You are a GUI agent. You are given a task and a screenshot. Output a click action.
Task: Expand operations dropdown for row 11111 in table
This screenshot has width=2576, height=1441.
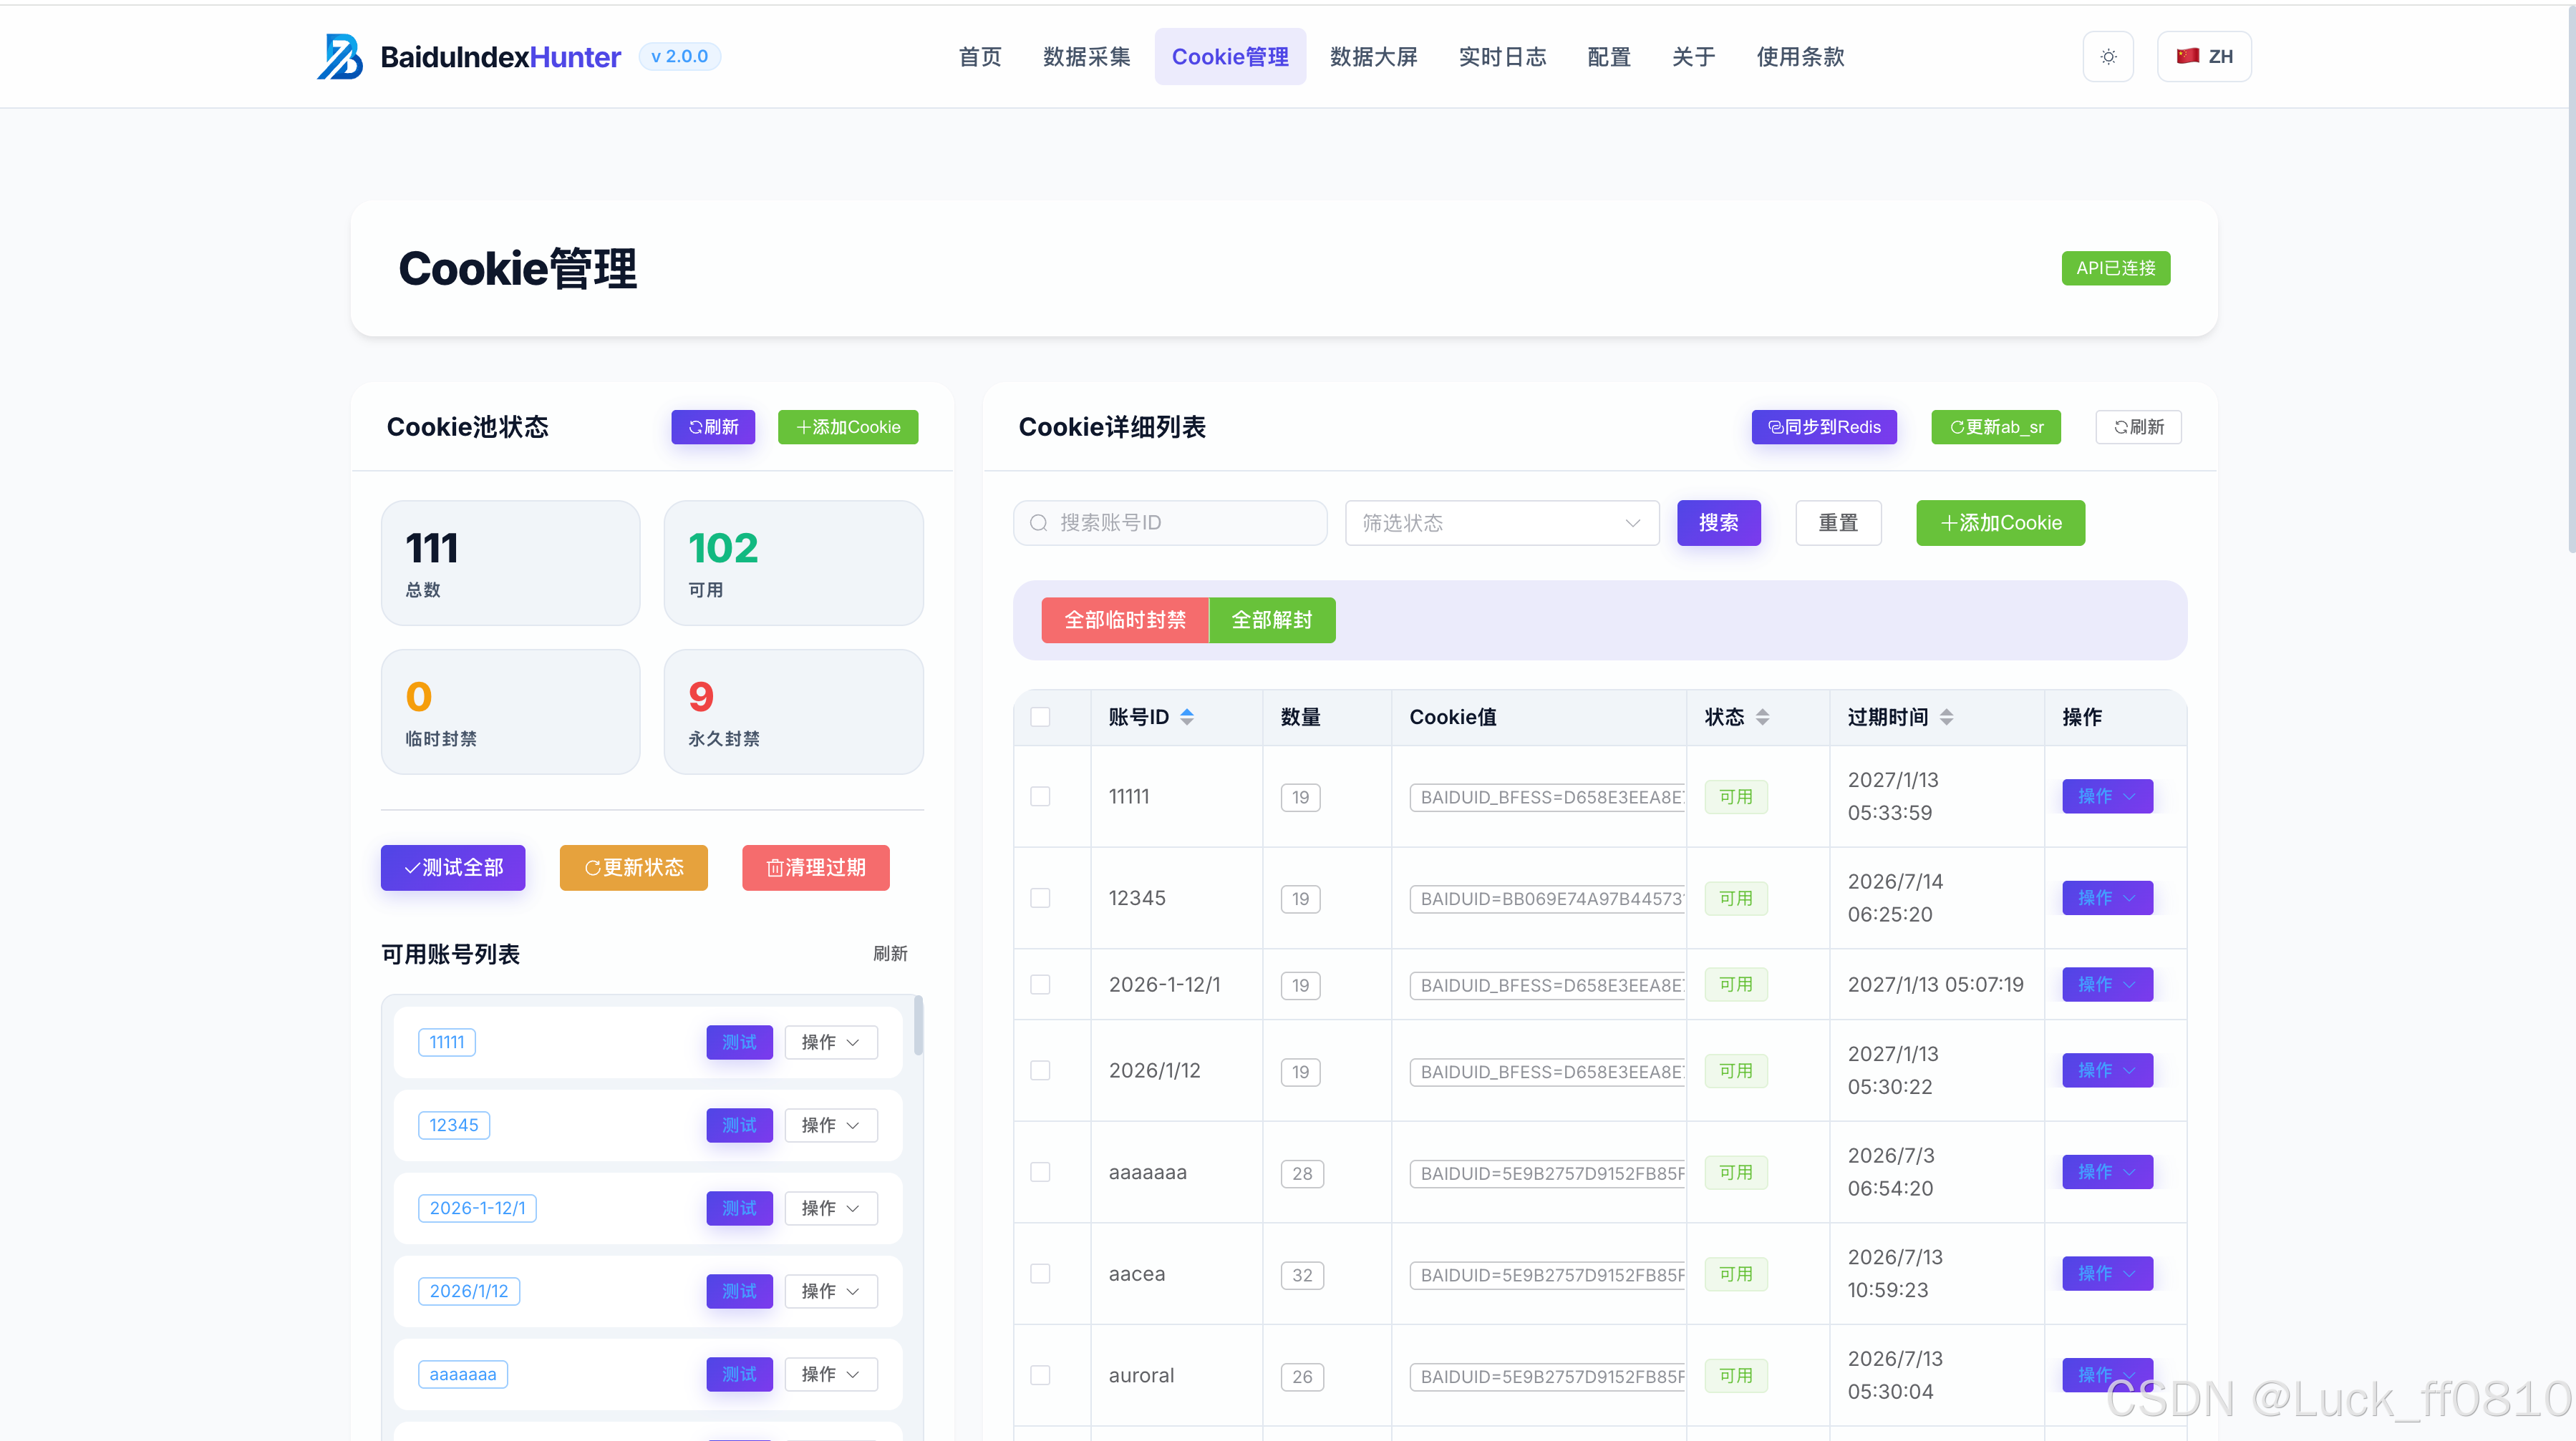pyautogui.click(x=2106, y=796)
